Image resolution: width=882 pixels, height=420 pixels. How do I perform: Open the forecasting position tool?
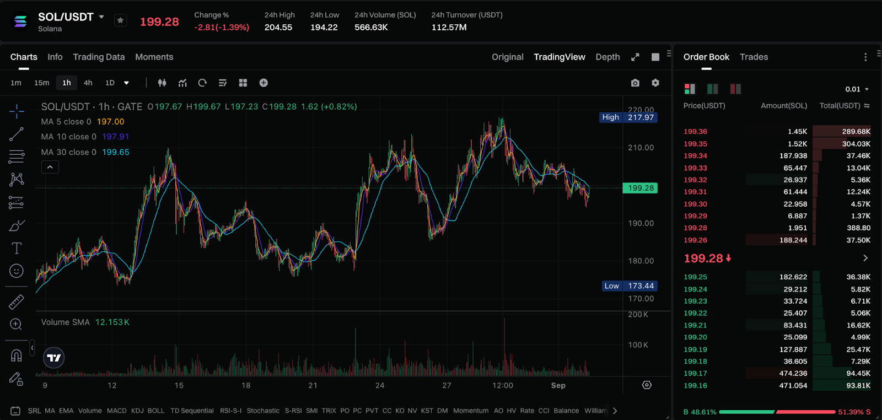coord(17,203)
